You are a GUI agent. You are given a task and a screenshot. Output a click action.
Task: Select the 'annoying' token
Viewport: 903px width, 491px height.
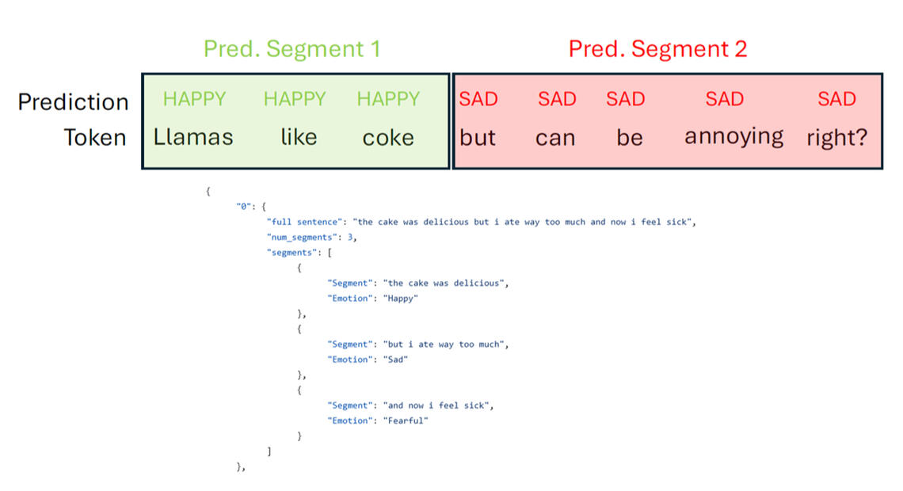tap(733, 137)
